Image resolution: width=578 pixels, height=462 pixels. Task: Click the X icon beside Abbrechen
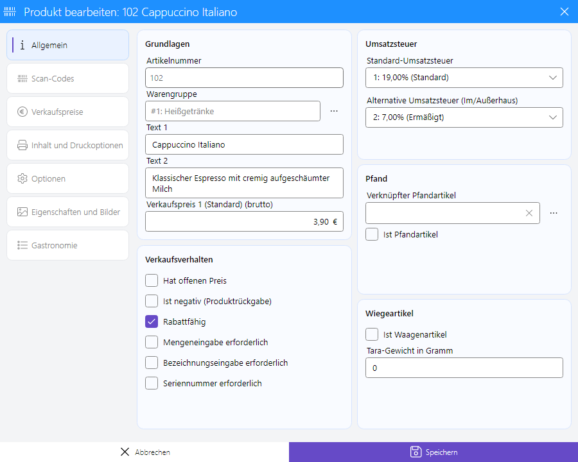pyautogui.click(x=125, y=452)
